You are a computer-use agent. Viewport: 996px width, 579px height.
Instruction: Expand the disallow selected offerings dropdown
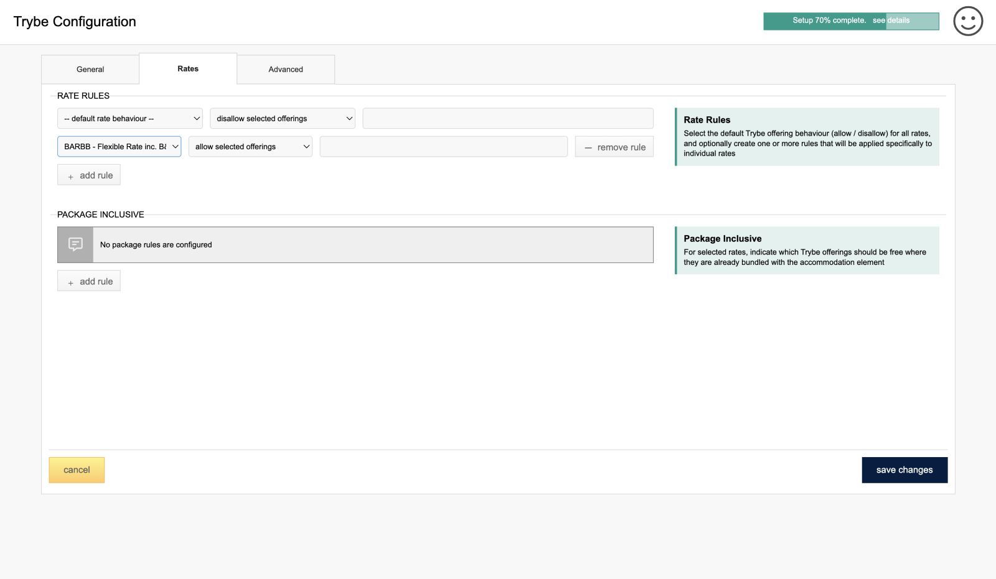283,118
